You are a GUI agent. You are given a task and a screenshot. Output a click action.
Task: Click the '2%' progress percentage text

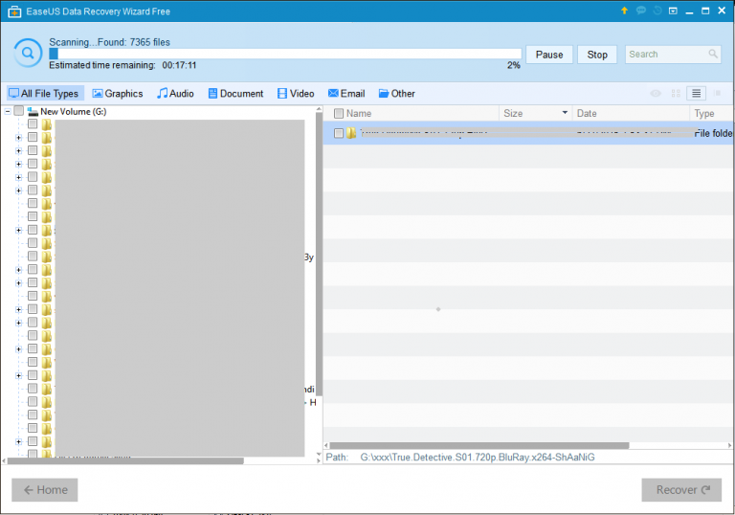(513, 65)
